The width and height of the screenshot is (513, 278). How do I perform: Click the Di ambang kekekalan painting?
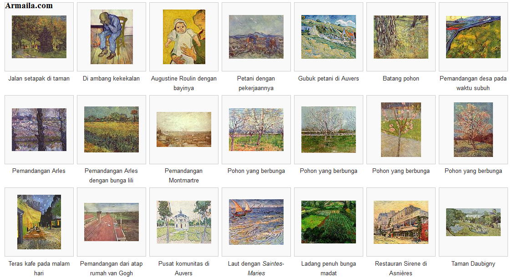[112, 37]
